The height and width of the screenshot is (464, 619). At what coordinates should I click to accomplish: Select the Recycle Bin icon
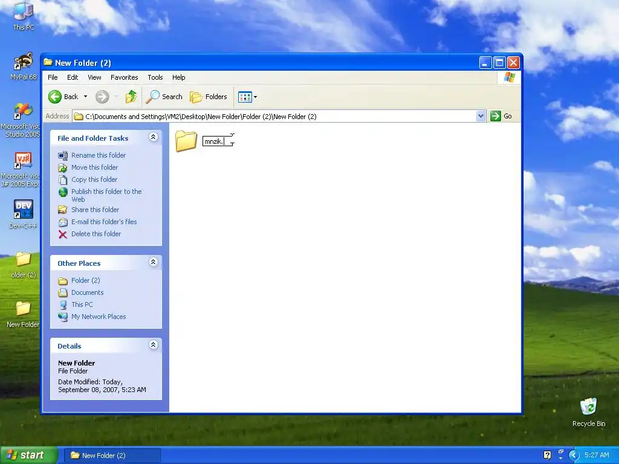[x=589, y=413]
